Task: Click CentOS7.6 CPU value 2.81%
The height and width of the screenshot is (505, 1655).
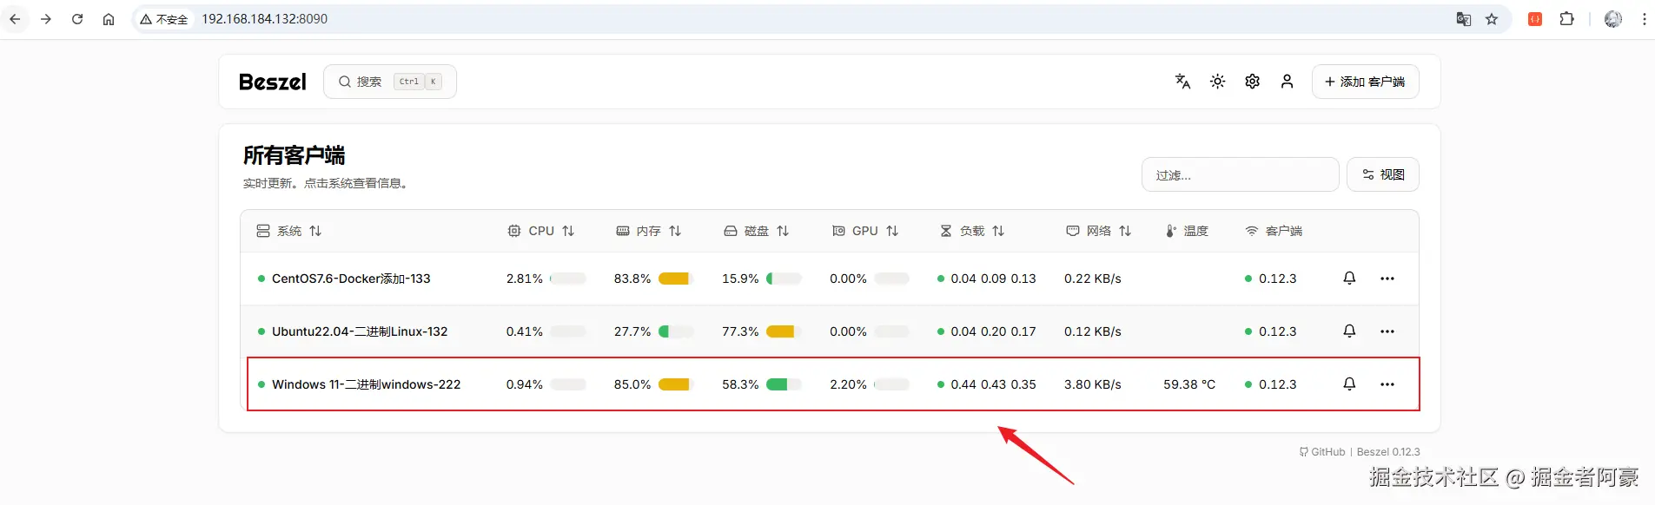Action: 525,279
